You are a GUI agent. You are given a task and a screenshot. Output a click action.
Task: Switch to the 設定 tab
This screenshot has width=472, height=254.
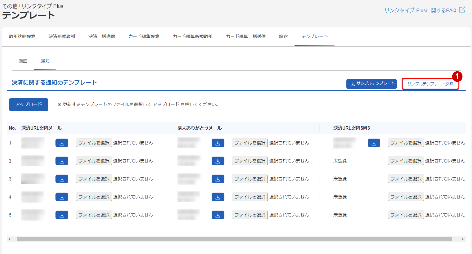(x=283, y=36)
